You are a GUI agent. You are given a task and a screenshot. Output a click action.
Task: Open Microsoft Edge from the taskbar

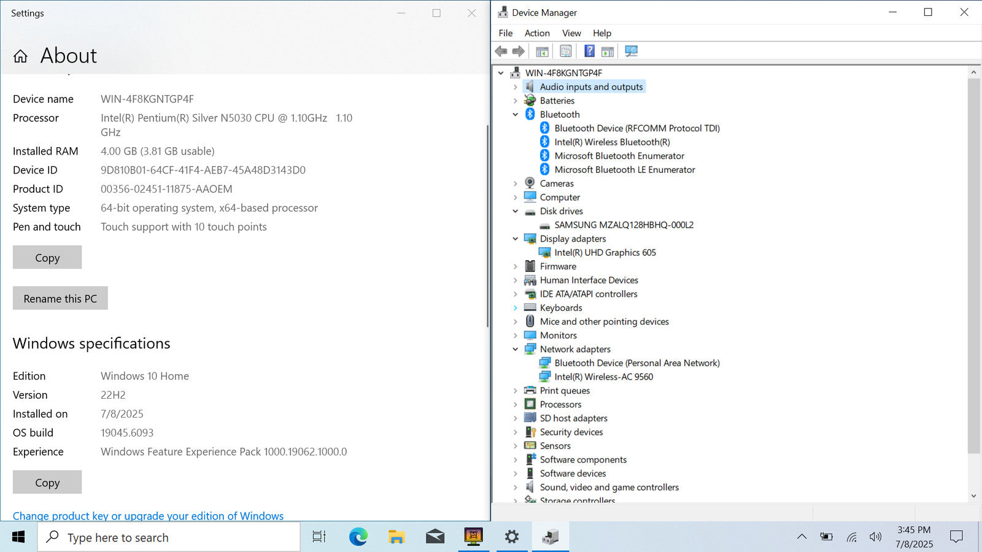click(358, 537)
